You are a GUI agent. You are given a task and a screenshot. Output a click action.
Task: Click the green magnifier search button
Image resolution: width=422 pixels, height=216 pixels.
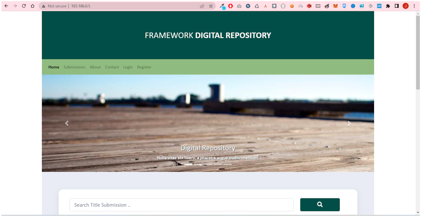[x=320, y=205]
